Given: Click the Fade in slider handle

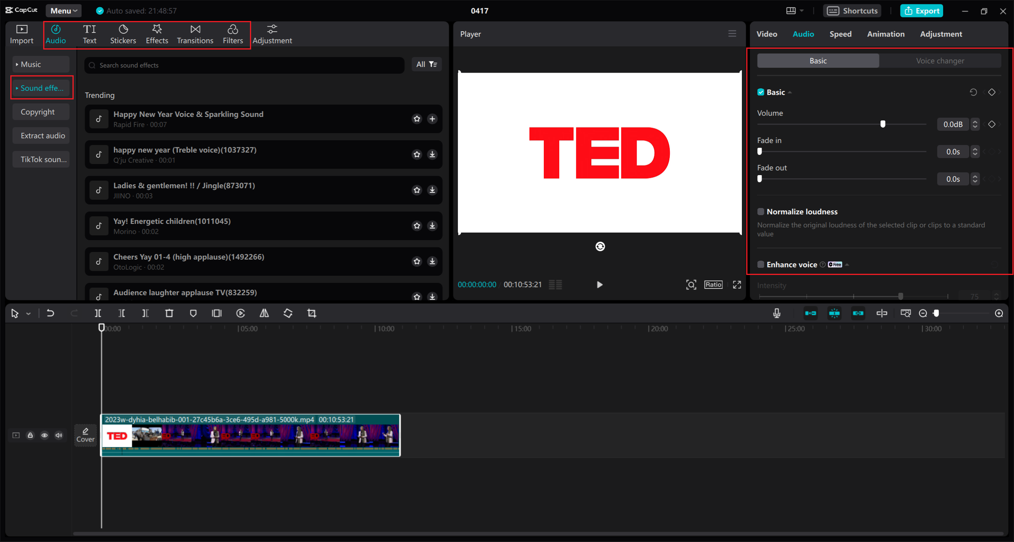Looking at the screenshot, I should click(x=759, y=151).
